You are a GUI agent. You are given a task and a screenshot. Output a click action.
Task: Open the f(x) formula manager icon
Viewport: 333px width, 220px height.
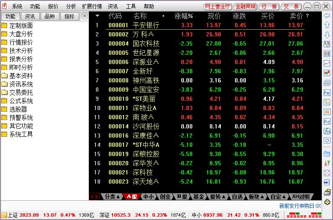(327, 131)
